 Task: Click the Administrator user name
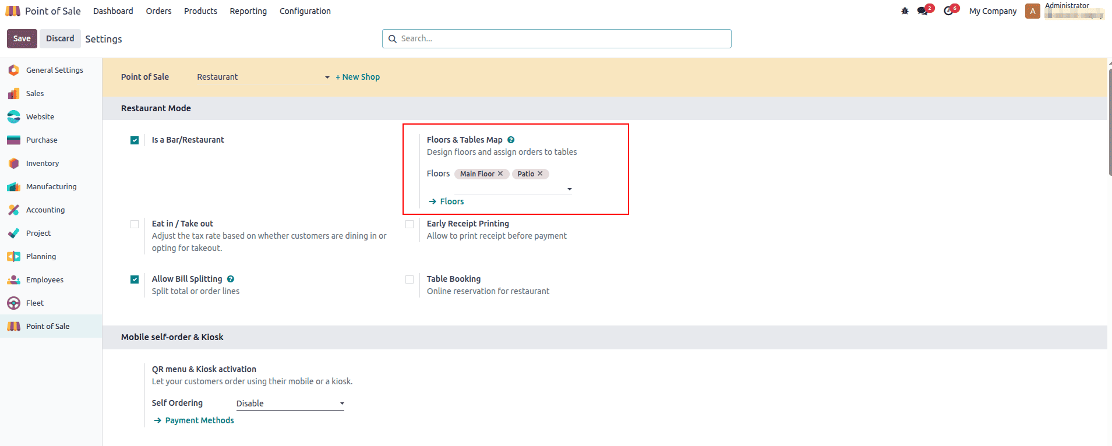tap(1067, 6)
